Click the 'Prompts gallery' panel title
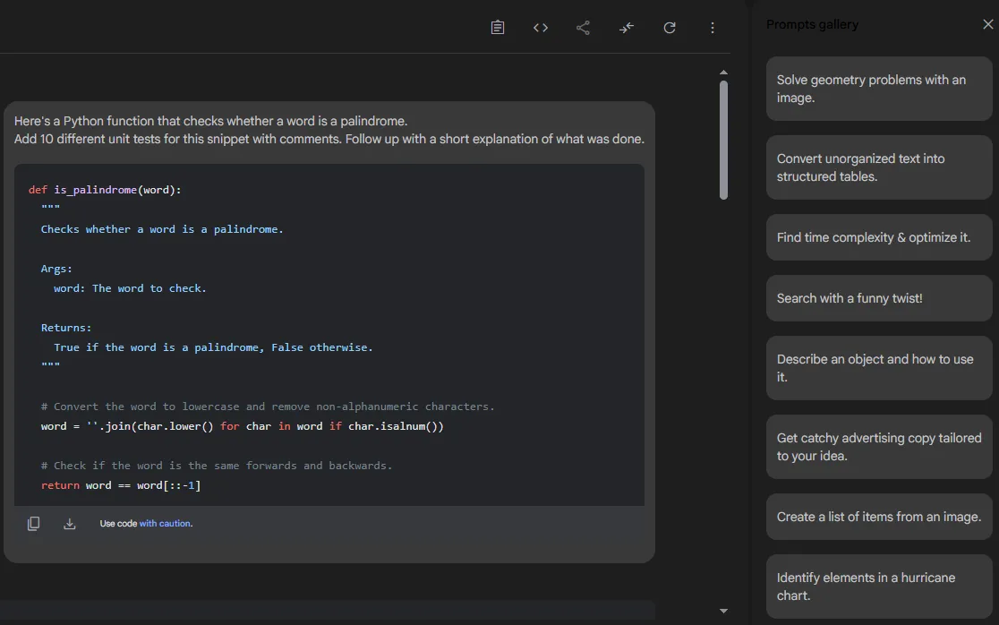This screenshot has width=999, height=625. tap(812, 24)
